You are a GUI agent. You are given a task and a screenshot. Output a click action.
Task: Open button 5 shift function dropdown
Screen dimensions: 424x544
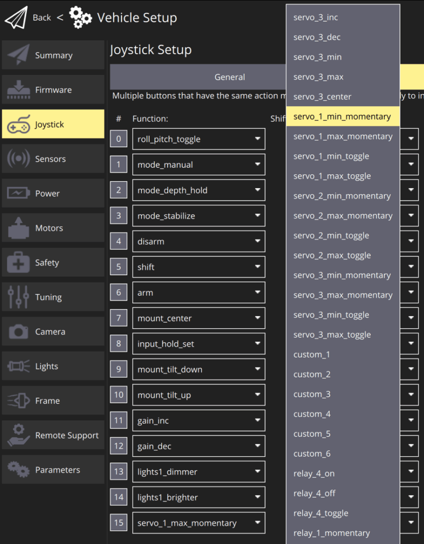[198, 267]
